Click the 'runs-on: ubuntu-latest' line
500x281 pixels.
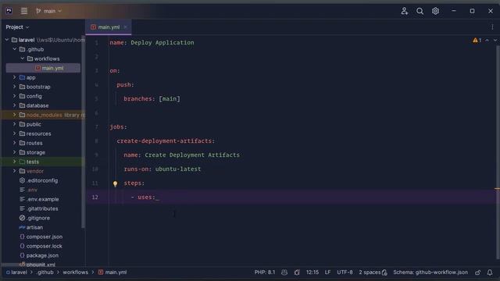[x=162, y=169]
